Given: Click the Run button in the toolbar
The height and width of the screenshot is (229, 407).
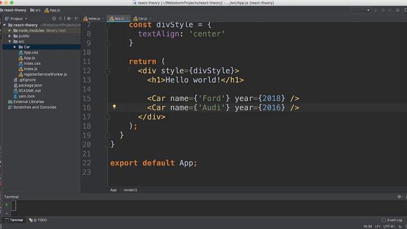Looking at the screenshot, I should point(376,10).
